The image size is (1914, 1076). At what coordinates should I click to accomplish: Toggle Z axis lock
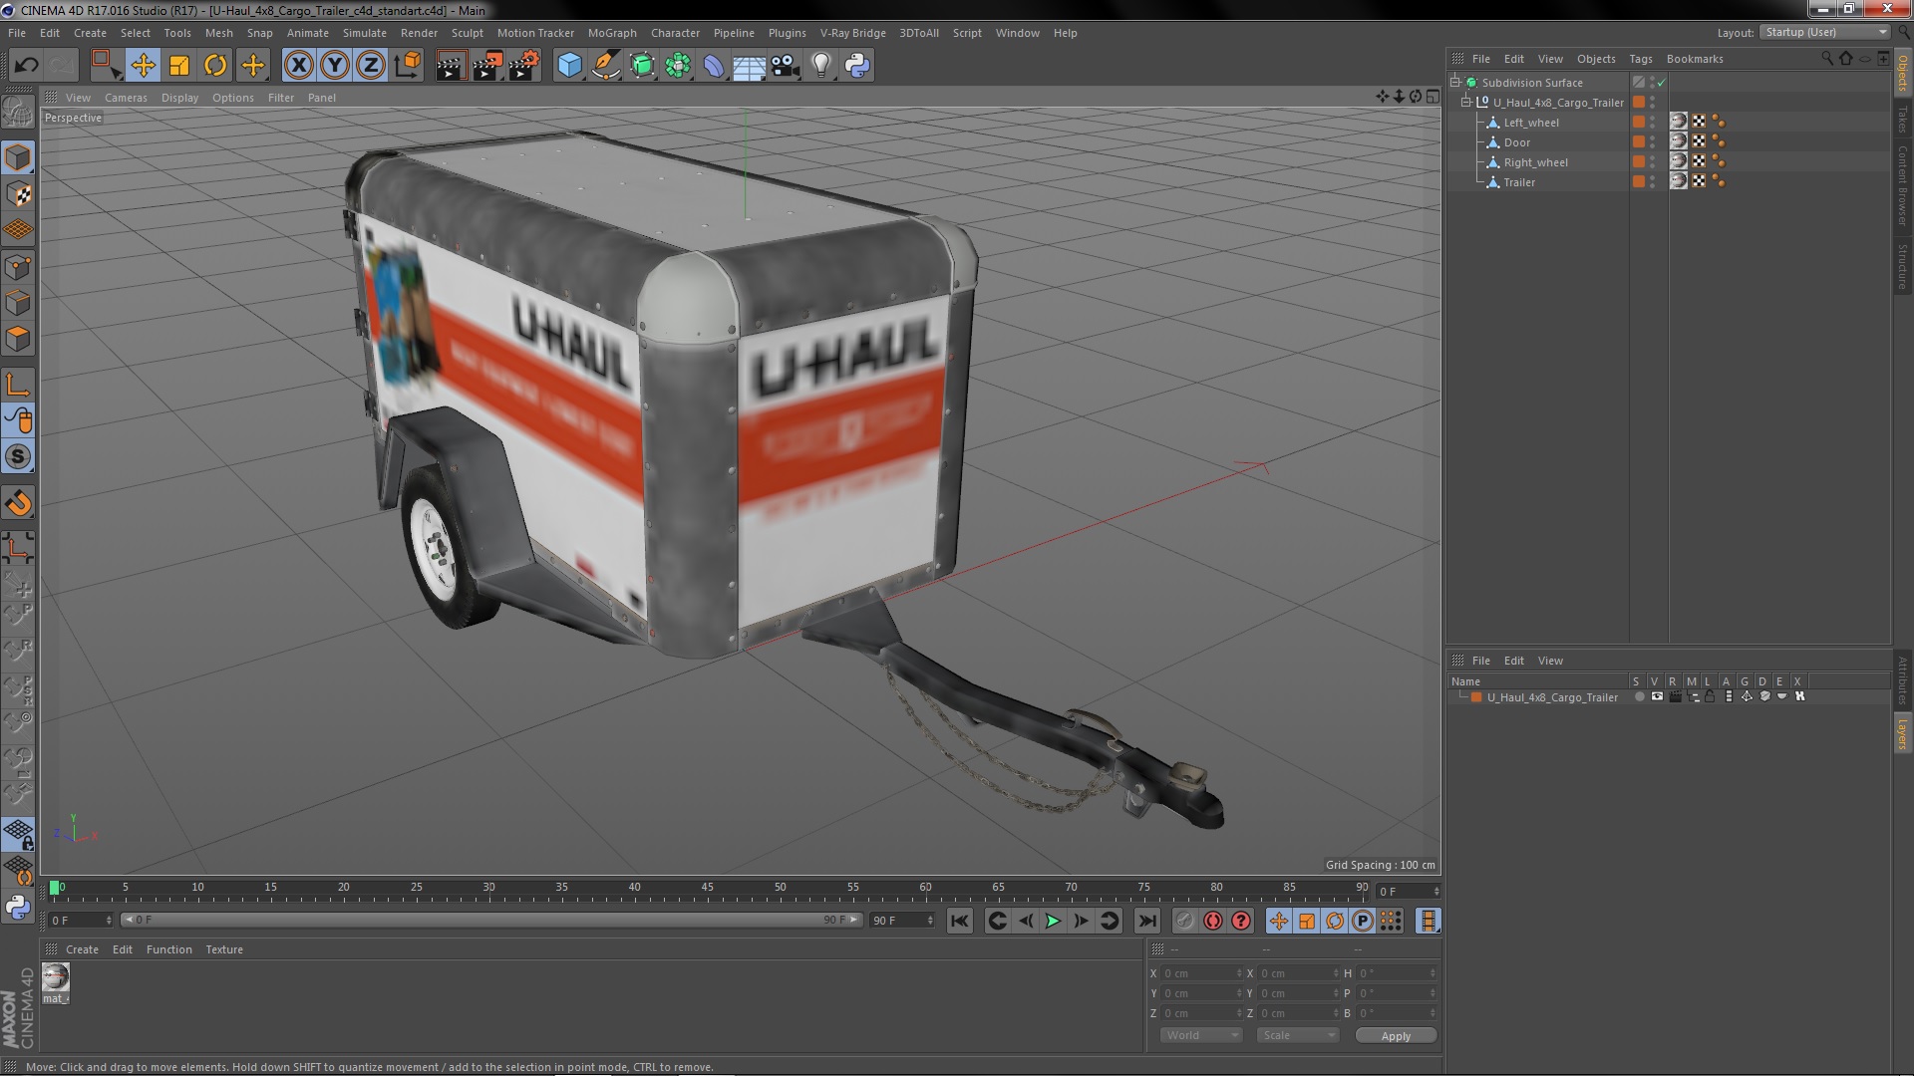(x=371, y=66)
